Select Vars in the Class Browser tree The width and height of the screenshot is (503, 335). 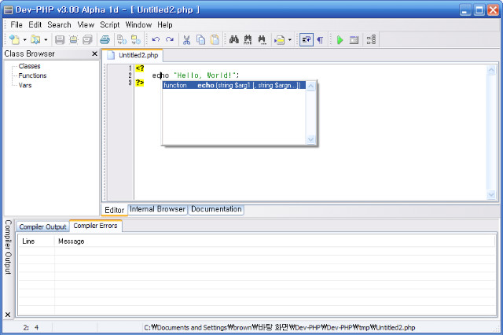[x=24, y=86]
